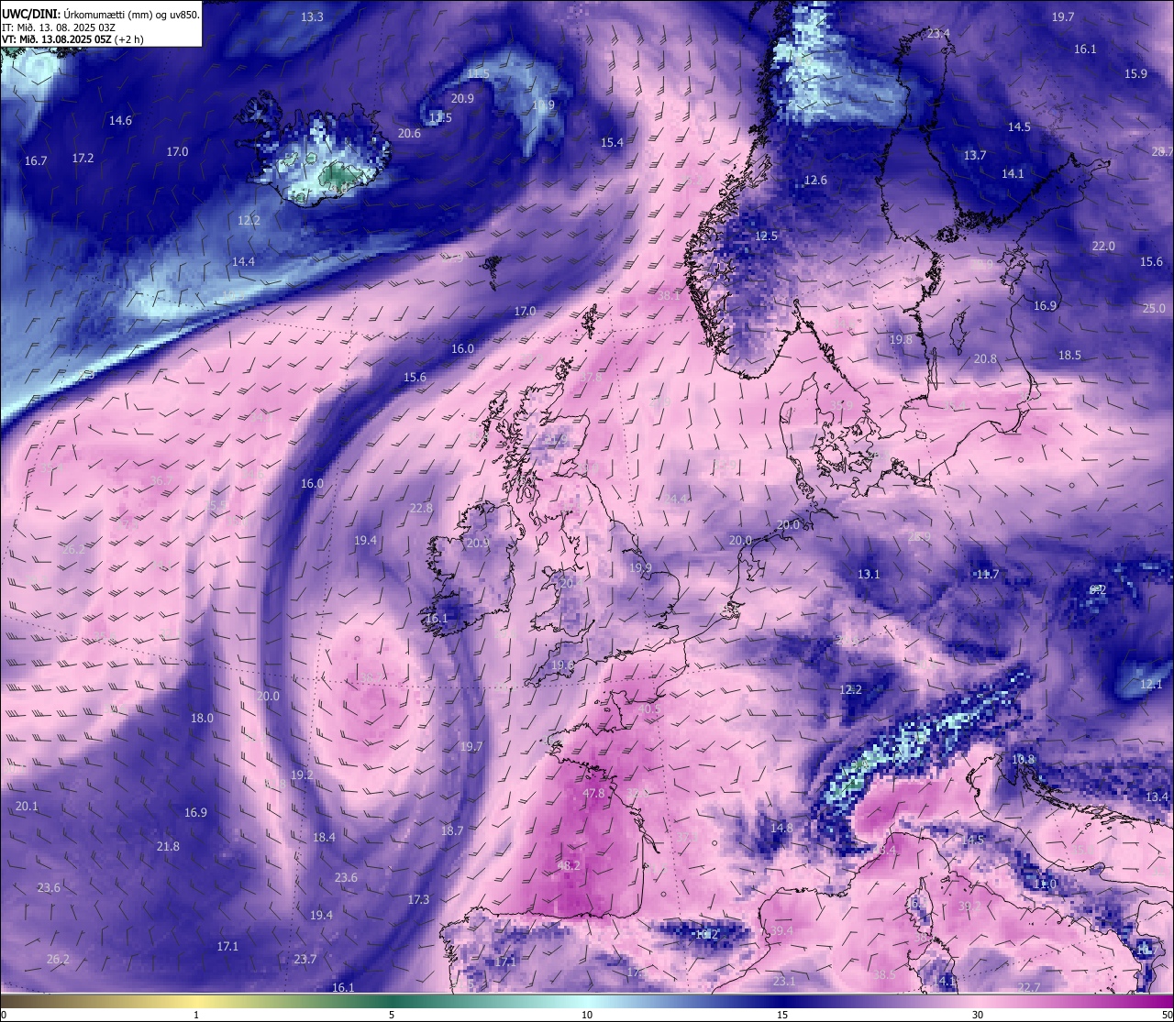Click the colour scale label 30
The height and width of the screenshot is (1022, 1174).
pos(978,1015)
